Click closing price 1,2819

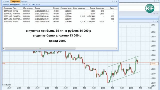tap(83, 16)
